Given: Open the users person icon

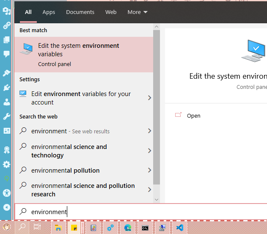Looking at the screenshot, I should click(x=6, y=102).
